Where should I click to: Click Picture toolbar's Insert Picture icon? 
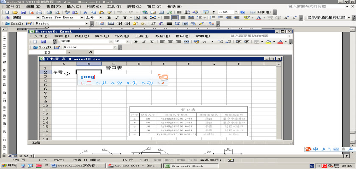point(101,24)
